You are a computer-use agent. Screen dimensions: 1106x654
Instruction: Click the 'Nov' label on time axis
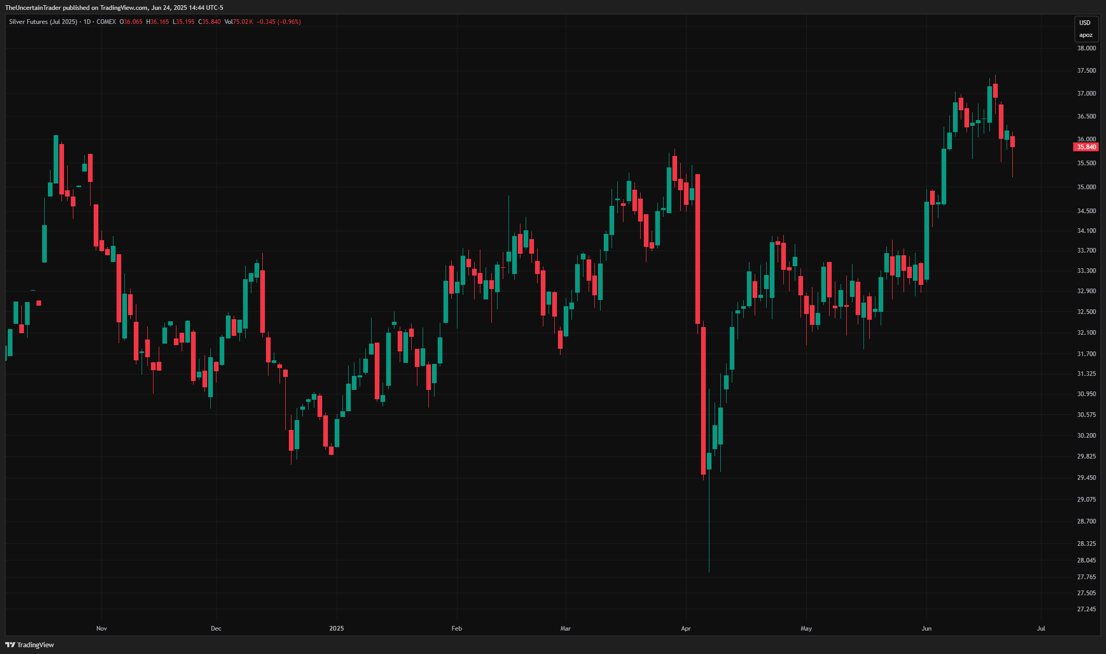pyautogui.click(x=101, y=629)
